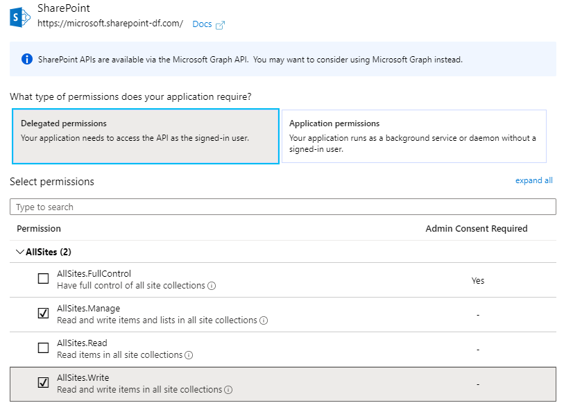Click the SharePoint title text
573x403 pixels.
[x=64, y=8]
